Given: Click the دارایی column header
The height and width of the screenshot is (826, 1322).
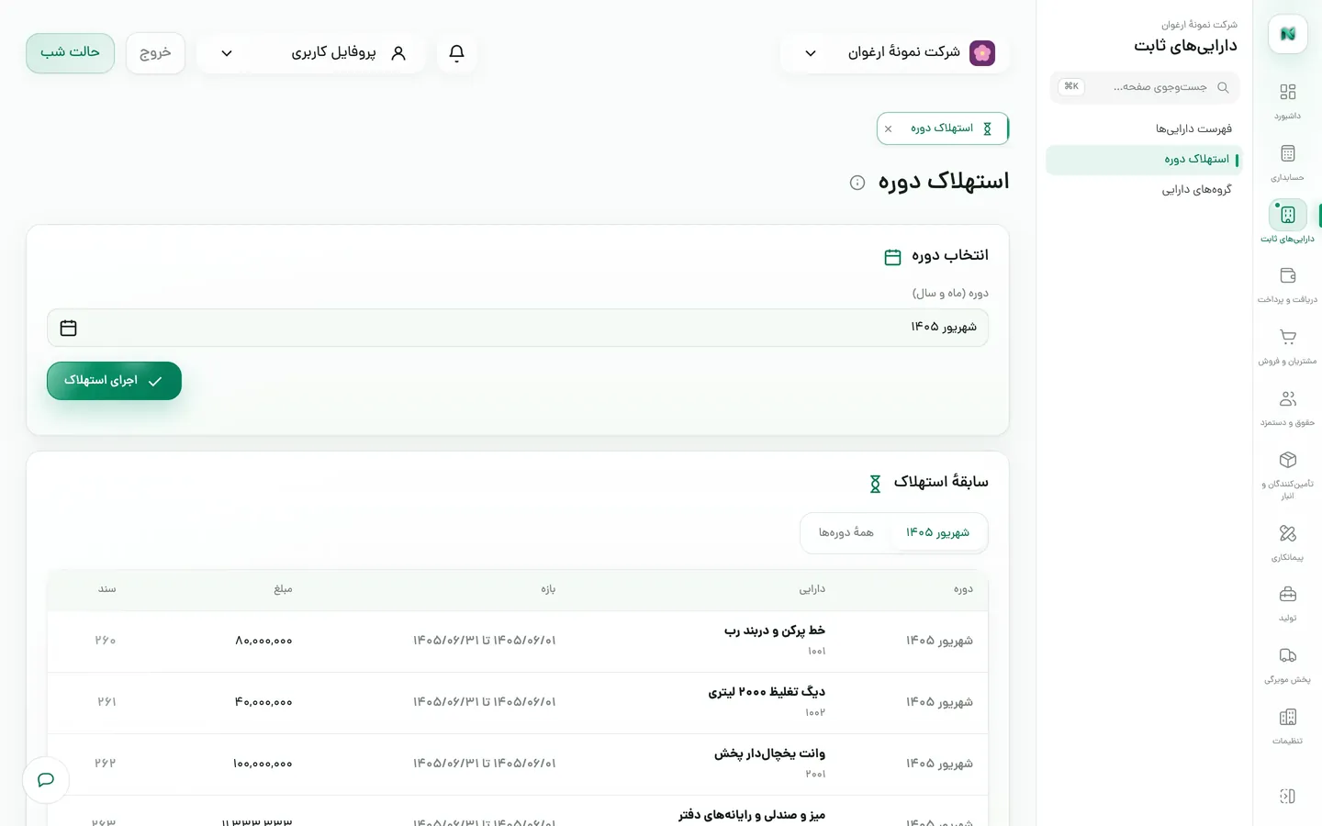Looking at the screenshot, I should (812, 589).
